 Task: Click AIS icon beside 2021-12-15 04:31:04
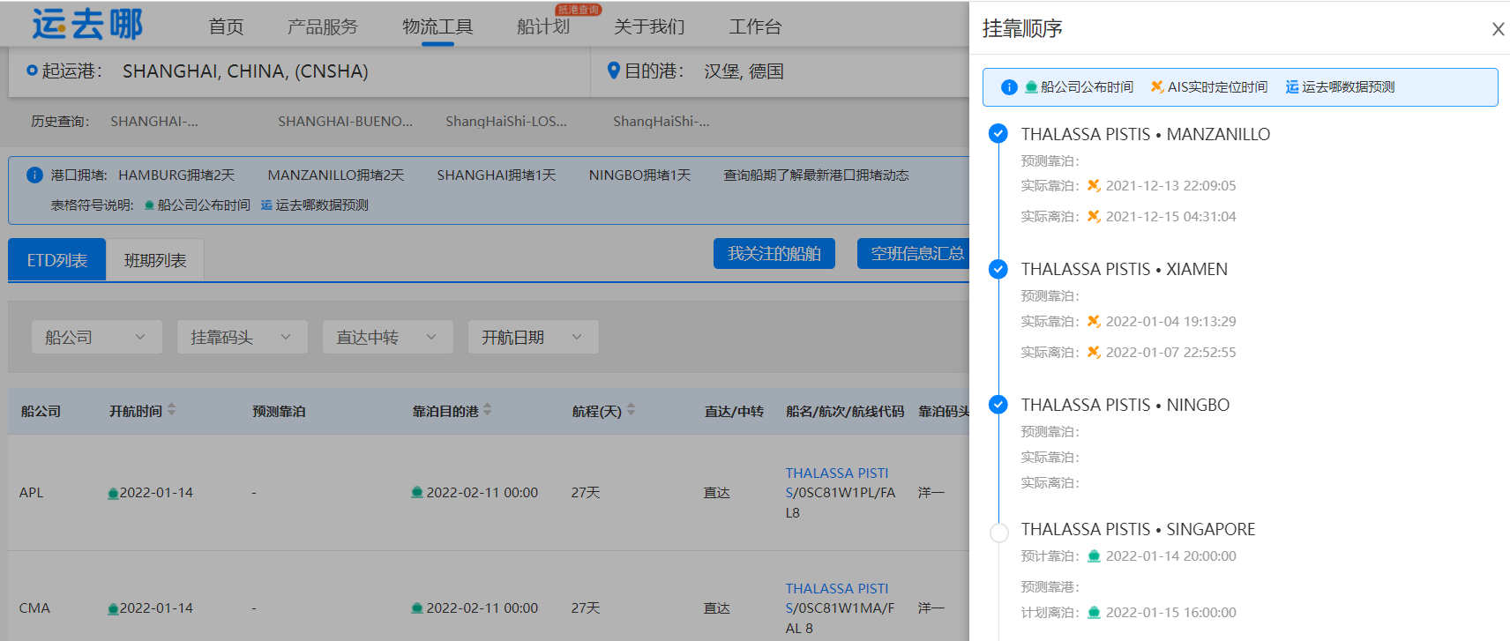(1094, 216)
